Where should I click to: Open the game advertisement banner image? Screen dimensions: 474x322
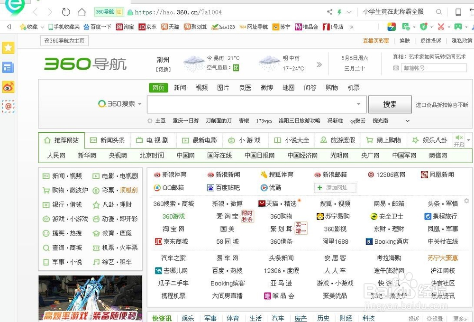point(91,298)
